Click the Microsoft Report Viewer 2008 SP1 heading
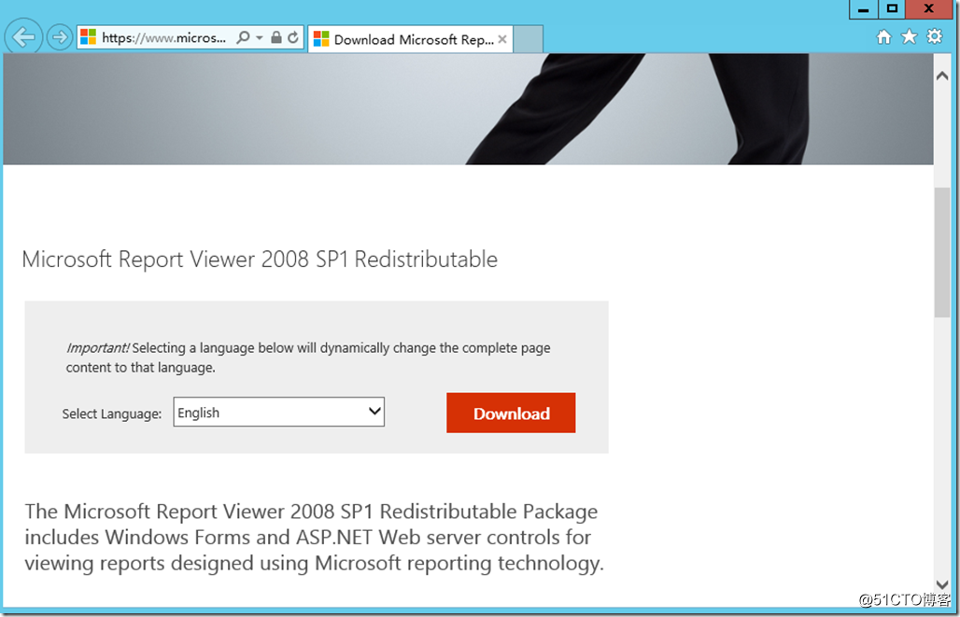 [x=260, y=259]
